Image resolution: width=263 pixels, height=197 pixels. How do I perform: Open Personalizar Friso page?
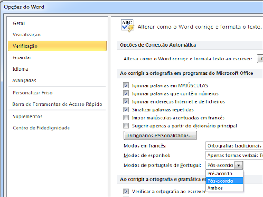33,93
